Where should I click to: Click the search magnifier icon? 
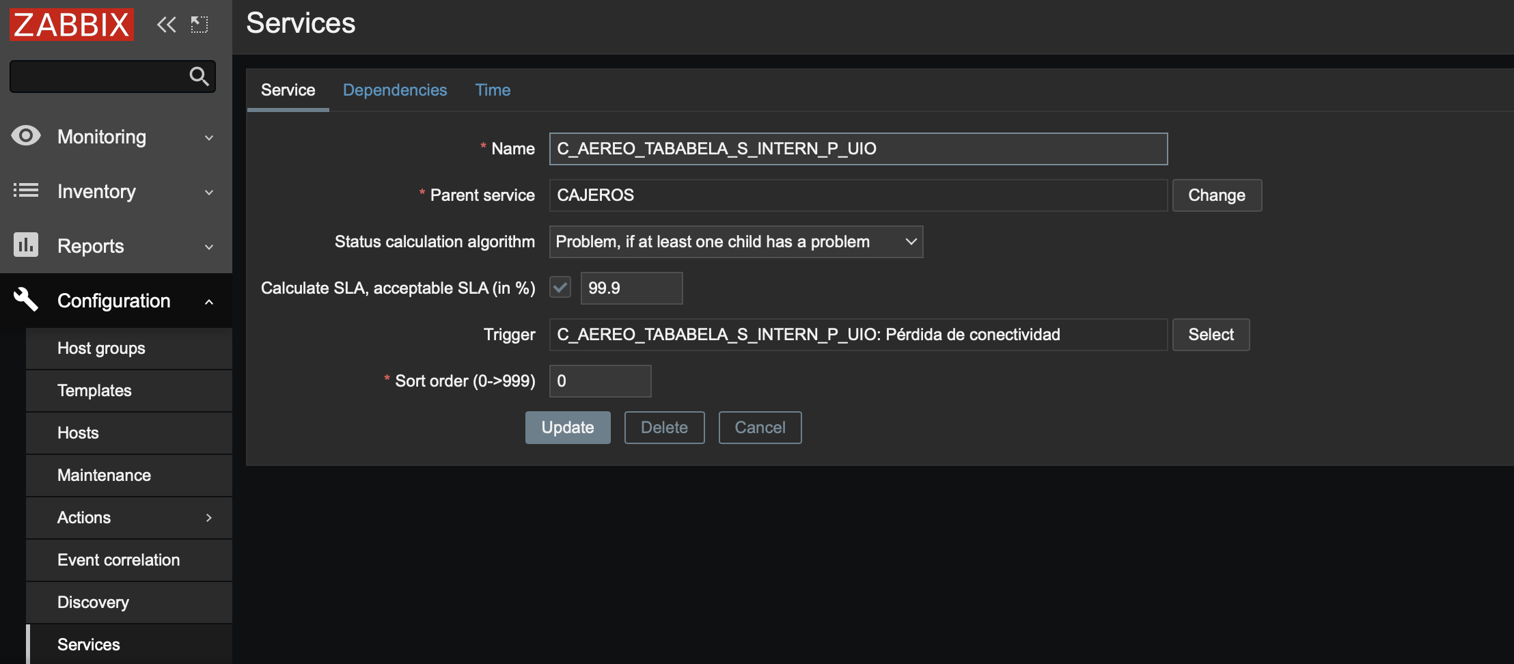pos(199,76)
